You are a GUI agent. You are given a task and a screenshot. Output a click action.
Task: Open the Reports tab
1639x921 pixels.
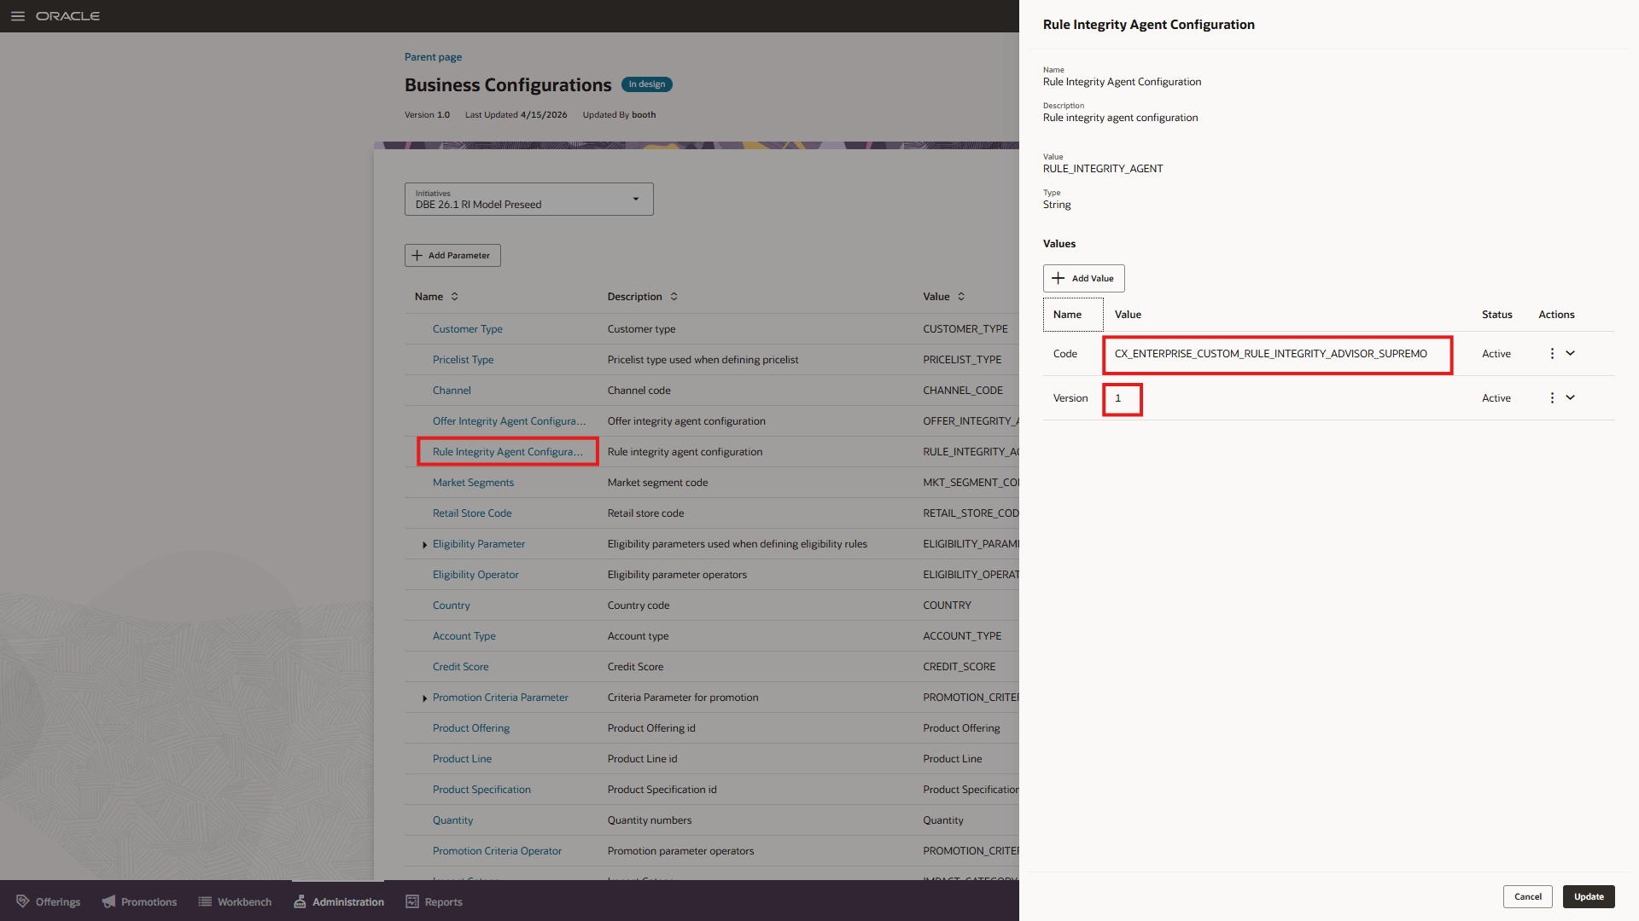435,901
